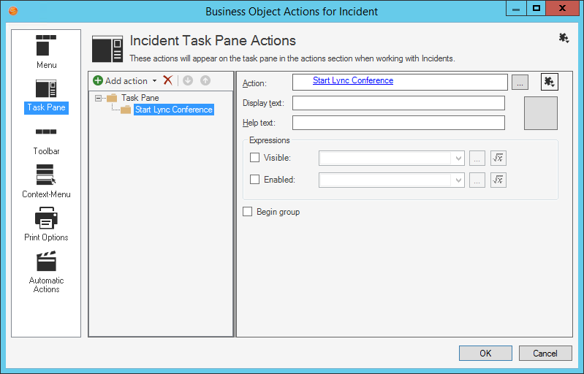Move the selected action down
This screenshot has height=374, width=584.
(x=188, y=80)
